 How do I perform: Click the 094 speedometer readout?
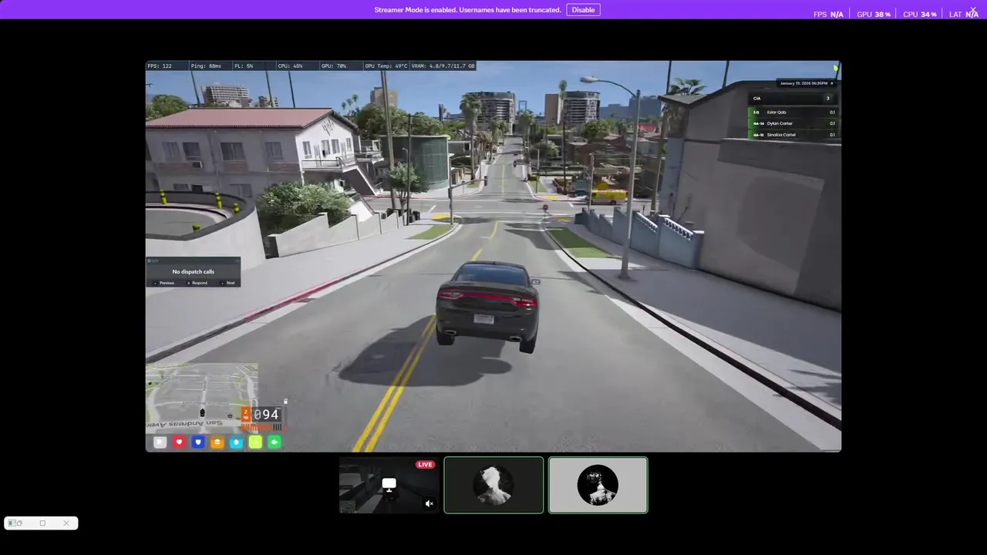point(266,415)
